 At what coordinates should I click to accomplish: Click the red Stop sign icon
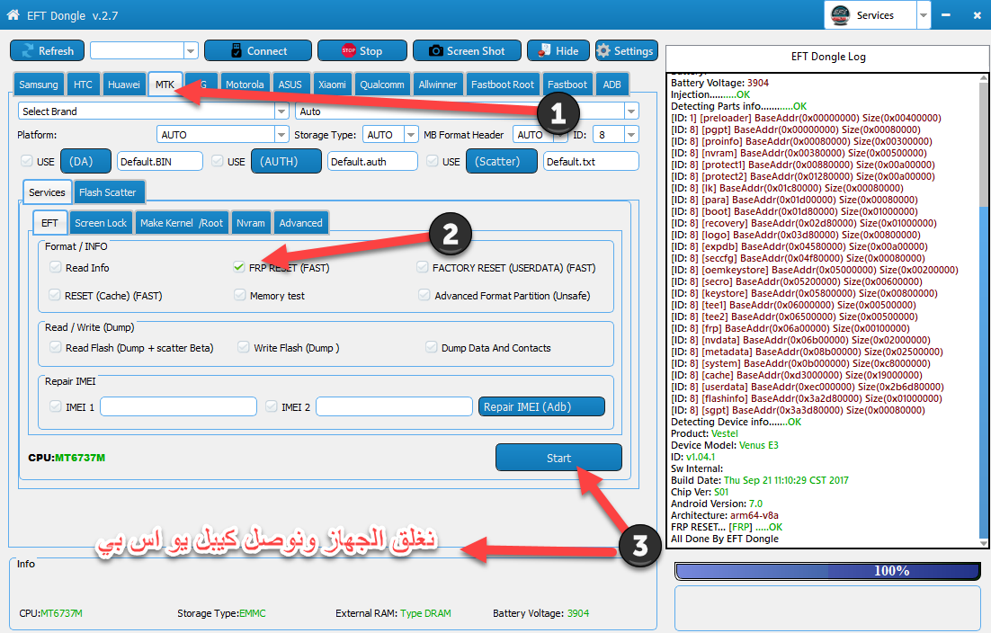pos(348,51)
